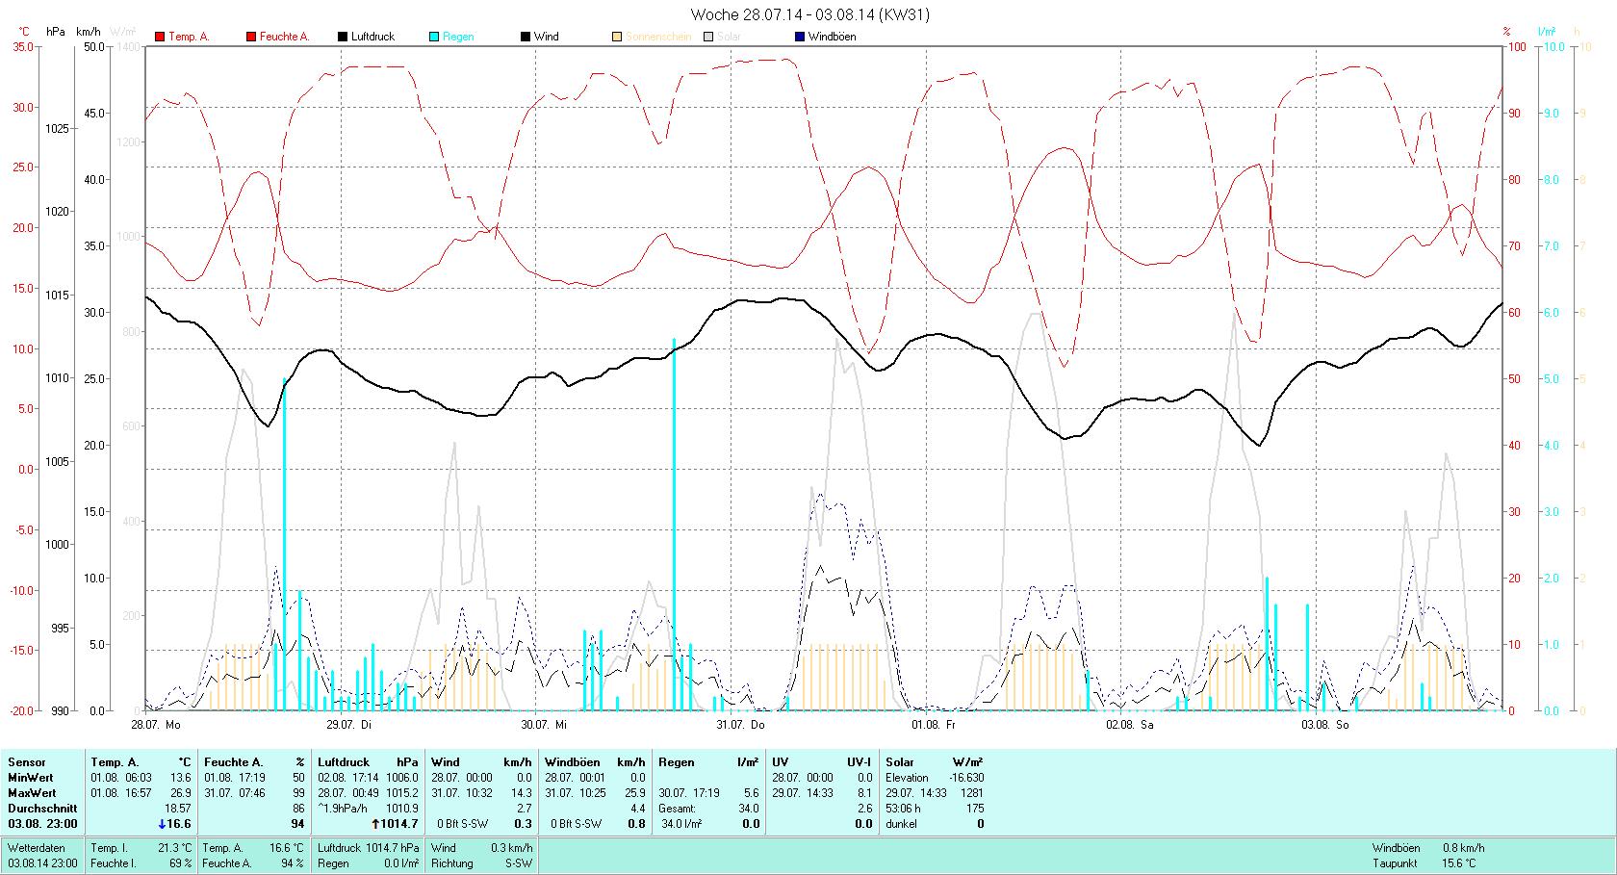Click the 'dunkel' status text
This screenshot has height=875, width=1617.
(901, 824)
